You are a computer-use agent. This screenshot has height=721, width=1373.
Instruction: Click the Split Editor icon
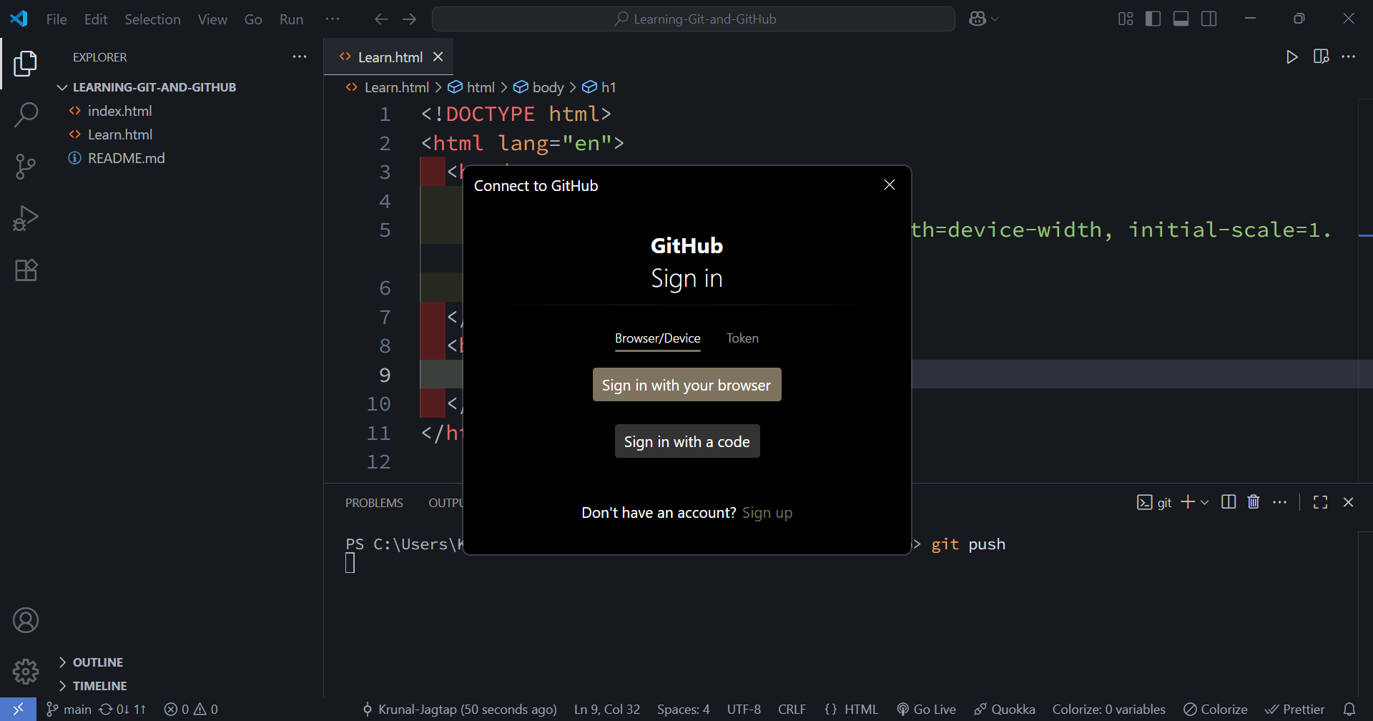(x=1321, y=57)
